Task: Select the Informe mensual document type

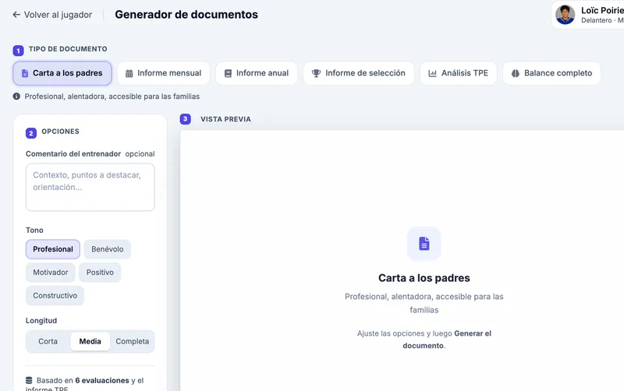Action: (164, 73)
